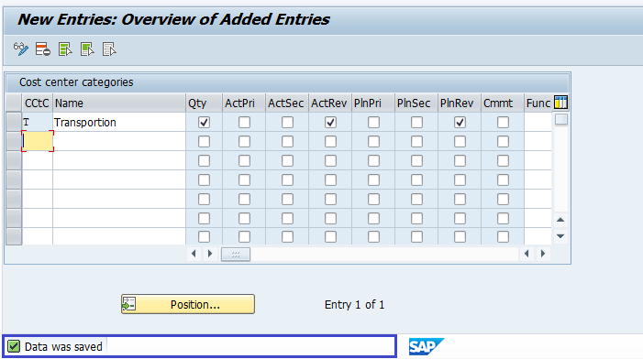The height and width of the screenshot is (359, 643).
Task: Select the Transportion row via row selector
Action: pyautogui.click(x=14, y=123)
